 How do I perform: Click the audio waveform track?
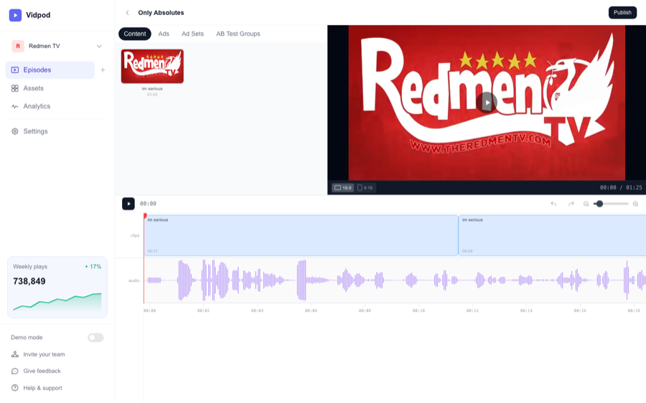coord(395,280)
